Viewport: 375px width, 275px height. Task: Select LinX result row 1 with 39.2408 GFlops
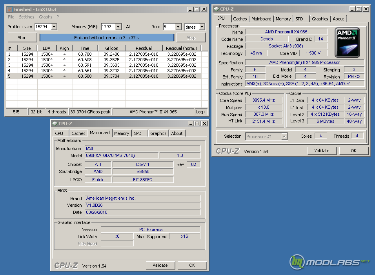[104, 54]
